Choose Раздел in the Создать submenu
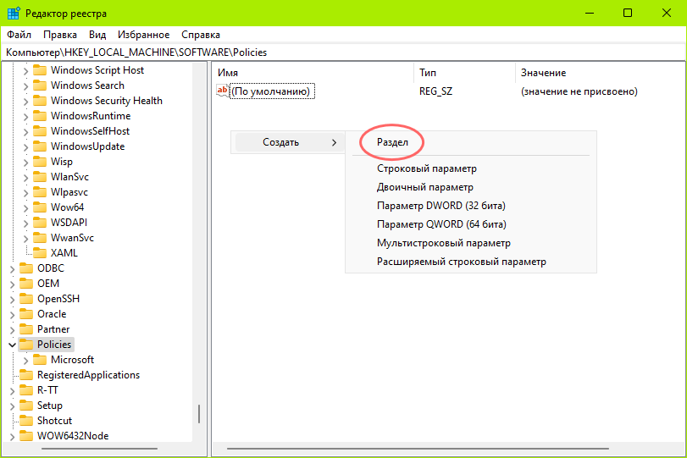This screenshot has width=687, height=458. click(x=392, y=142)
